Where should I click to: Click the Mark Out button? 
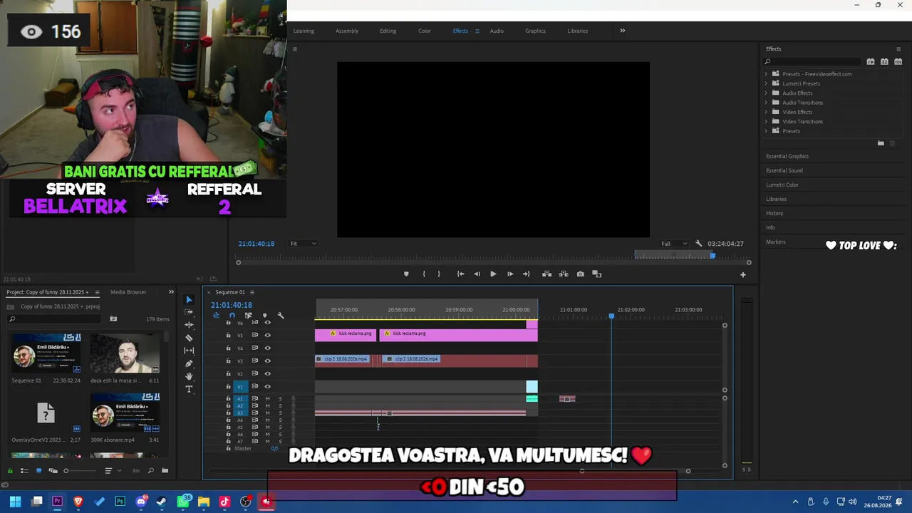coord(439,274)
